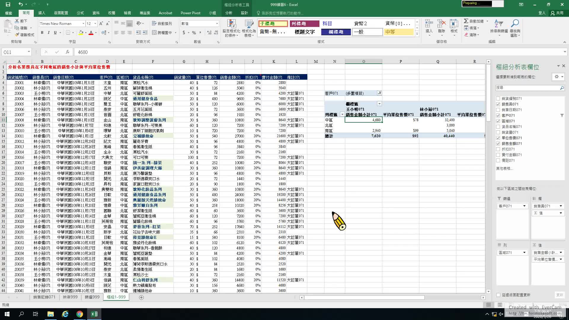The image size is (569, 320).
Task: Check the 銷貨編號071 field
Action: tap(498, 99)
